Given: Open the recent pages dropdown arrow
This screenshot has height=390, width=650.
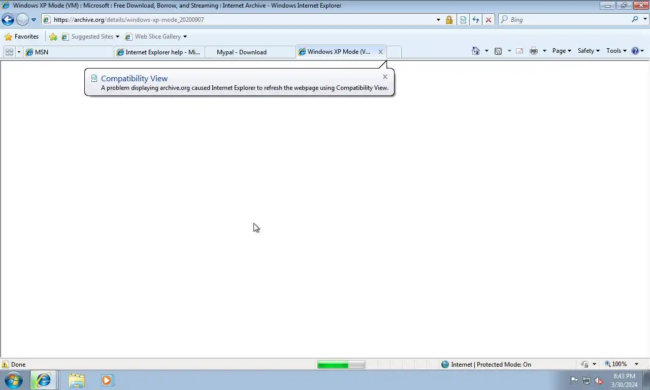Looking at the screenshot, I should pos(34,20).
